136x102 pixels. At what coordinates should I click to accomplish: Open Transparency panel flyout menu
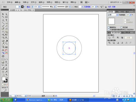tap(134, 12)
